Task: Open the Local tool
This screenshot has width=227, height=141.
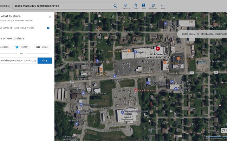Action: (144, 6)
